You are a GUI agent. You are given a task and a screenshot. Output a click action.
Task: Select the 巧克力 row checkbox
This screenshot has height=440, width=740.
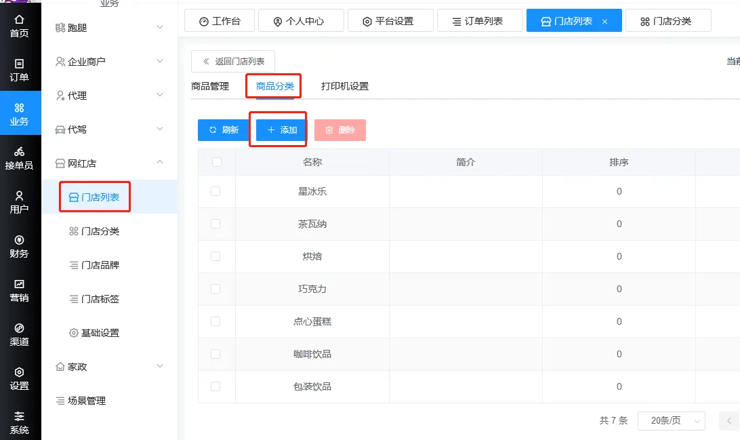(215, 289)
